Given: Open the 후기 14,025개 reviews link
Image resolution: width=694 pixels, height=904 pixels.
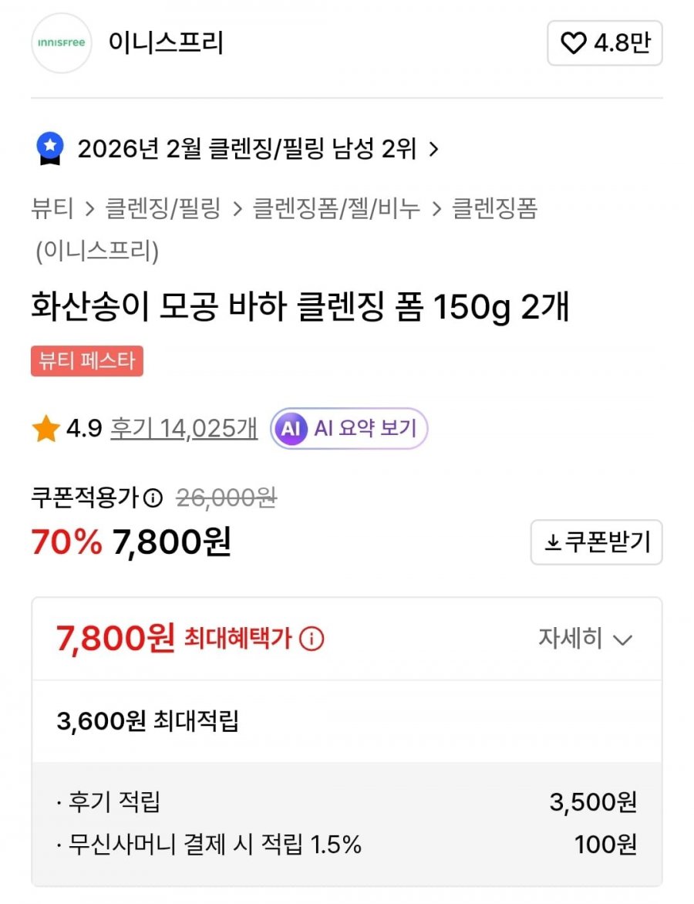Looking at the screenshot, I should pos(184,428).
